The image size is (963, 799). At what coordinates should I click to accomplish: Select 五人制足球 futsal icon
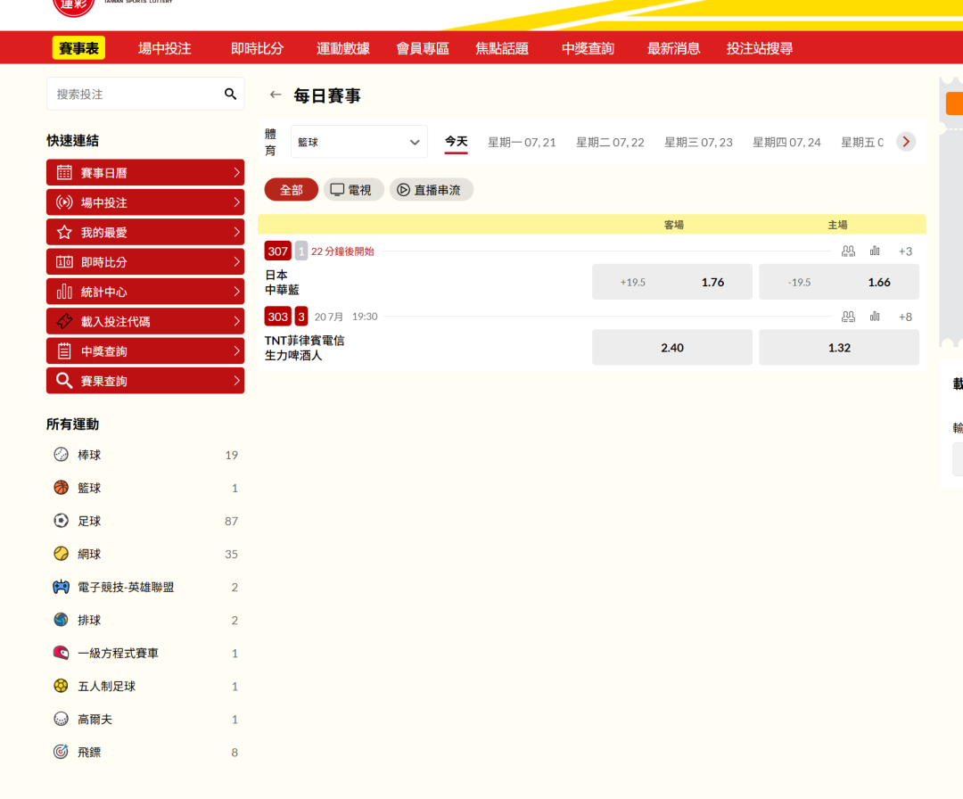(x=61, y=686)
